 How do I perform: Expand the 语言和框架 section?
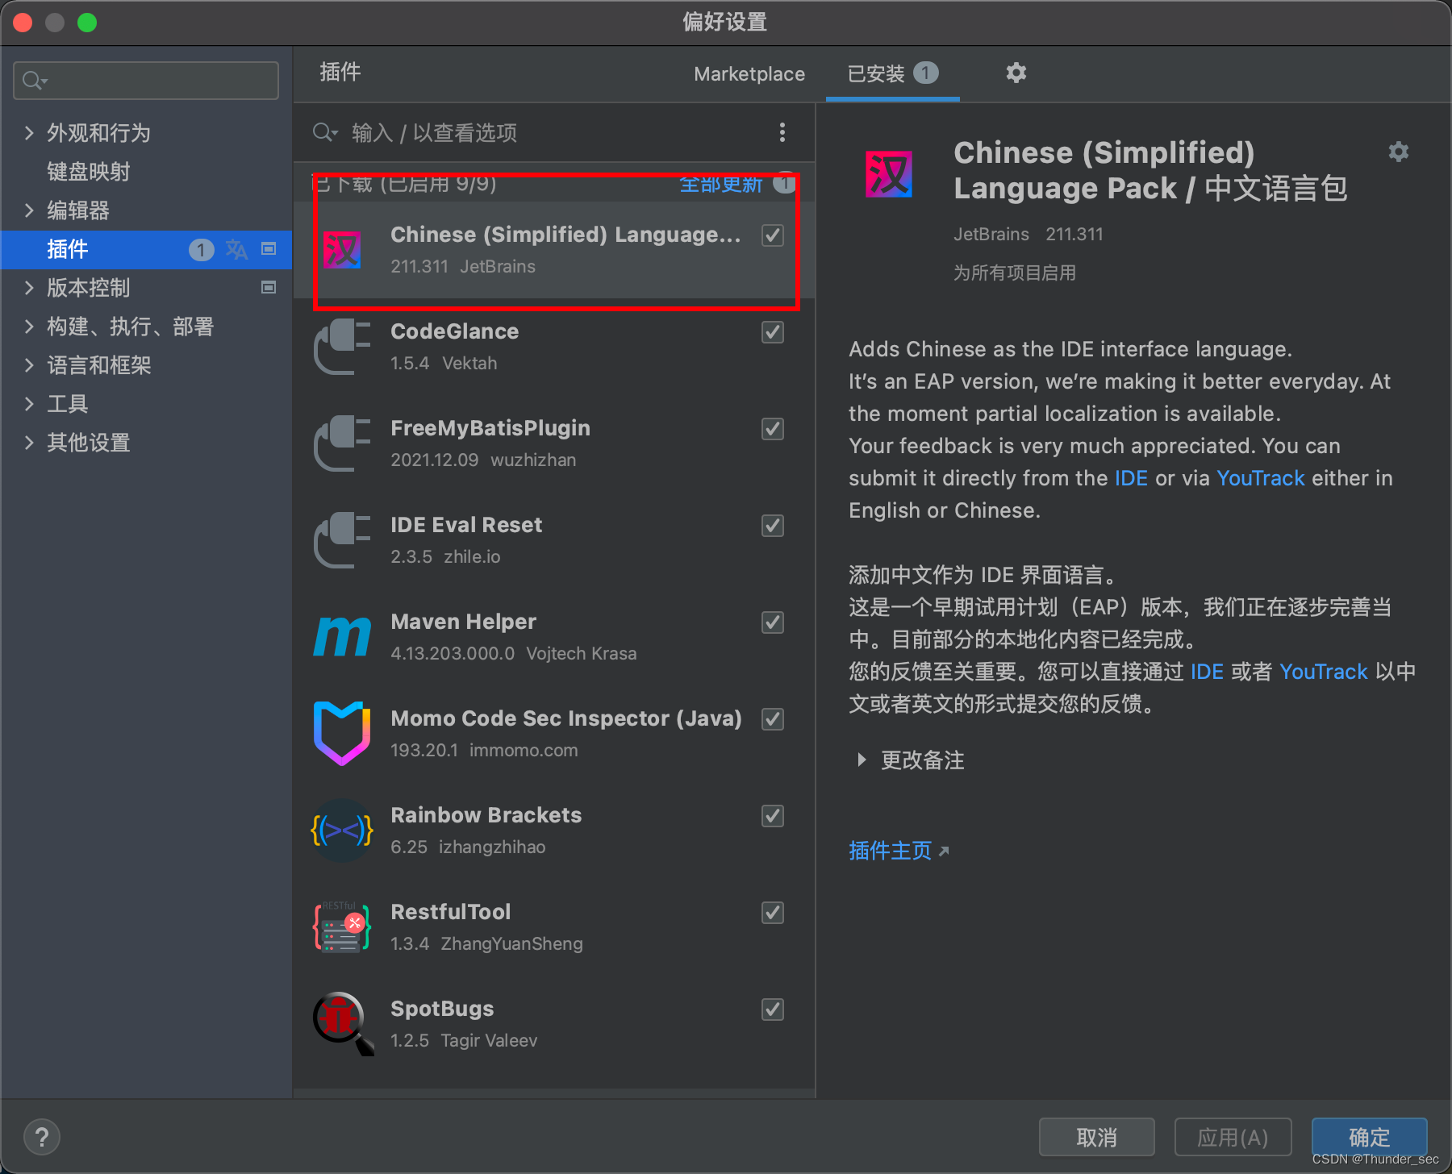tap(29, 365)
